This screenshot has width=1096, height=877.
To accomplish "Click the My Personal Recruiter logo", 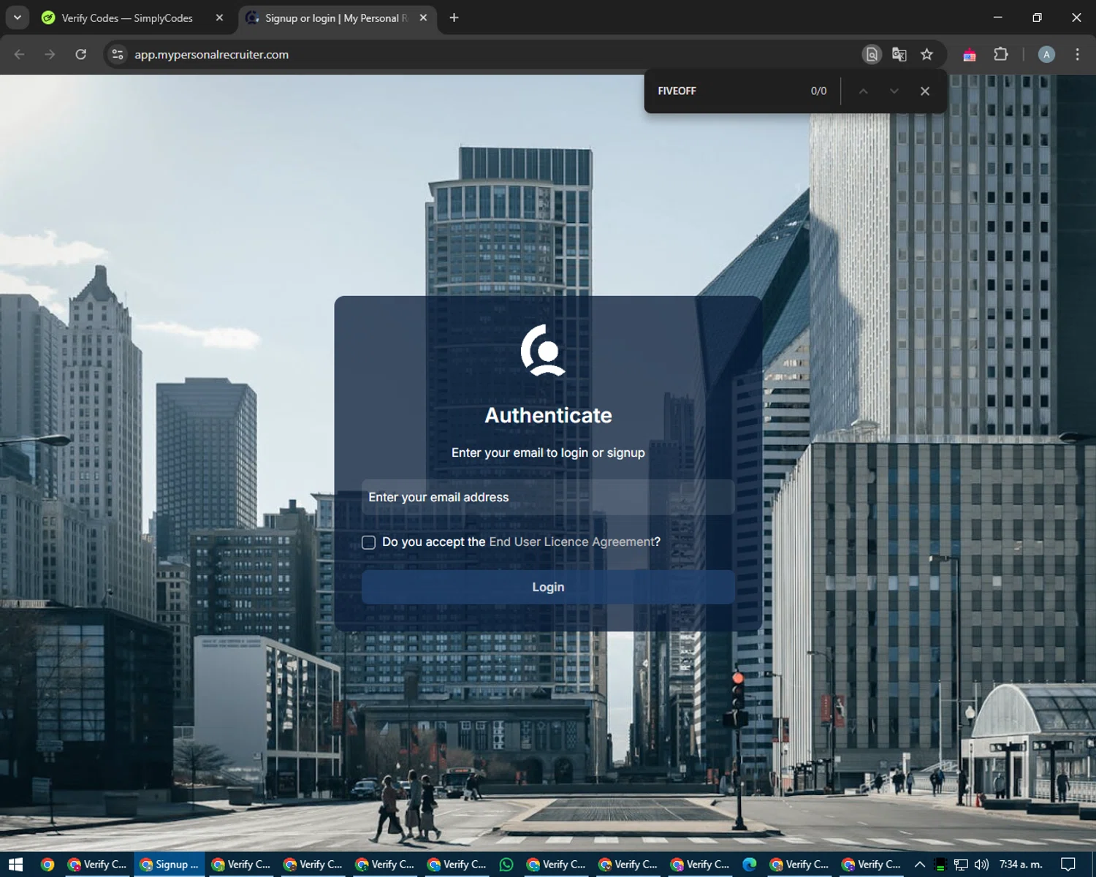I will pos(544,350).
